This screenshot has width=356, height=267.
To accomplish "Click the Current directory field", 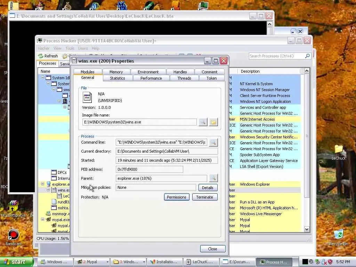I will click(167, 151).
